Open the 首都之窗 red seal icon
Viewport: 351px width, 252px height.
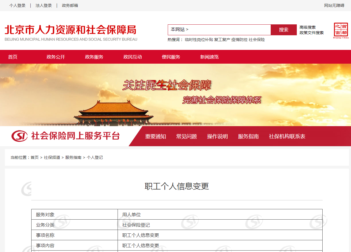[341, 30]
